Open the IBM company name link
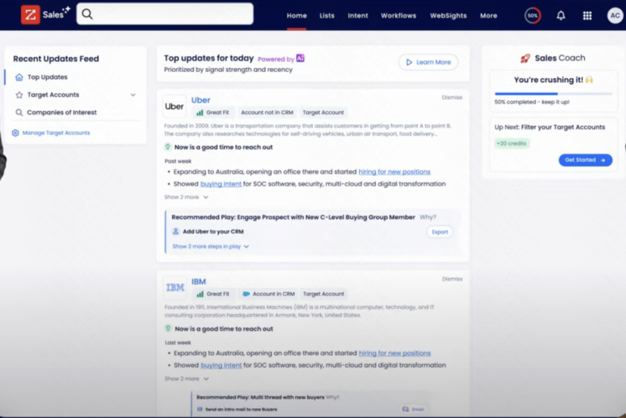This screenshot has height=418, width=626. 198,282
